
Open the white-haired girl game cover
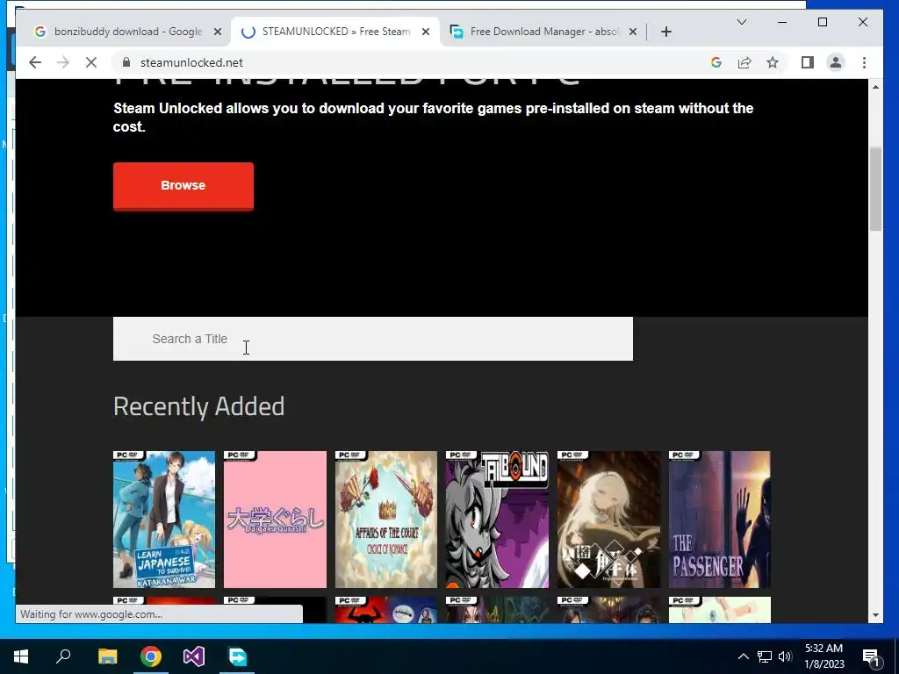pyautogui.click(x=608, y=520)
